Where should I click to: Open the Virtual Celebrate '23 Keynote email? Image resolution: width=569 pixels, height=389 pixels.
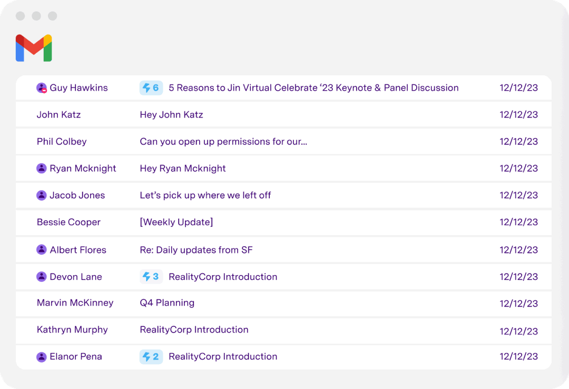[x=312, y=87]
